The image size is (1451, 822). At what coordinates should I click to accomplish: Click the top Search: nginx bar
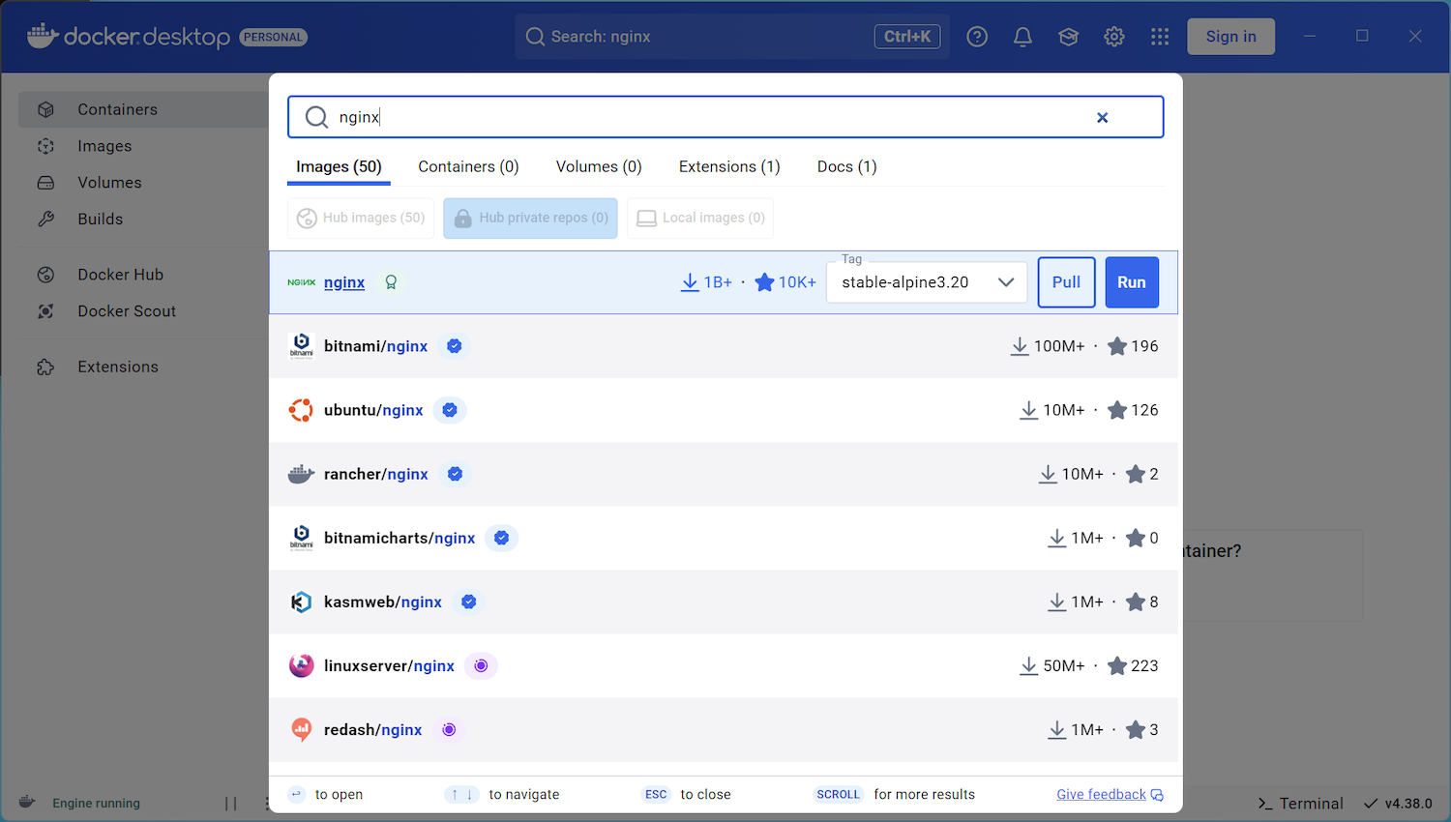point(732,37)
